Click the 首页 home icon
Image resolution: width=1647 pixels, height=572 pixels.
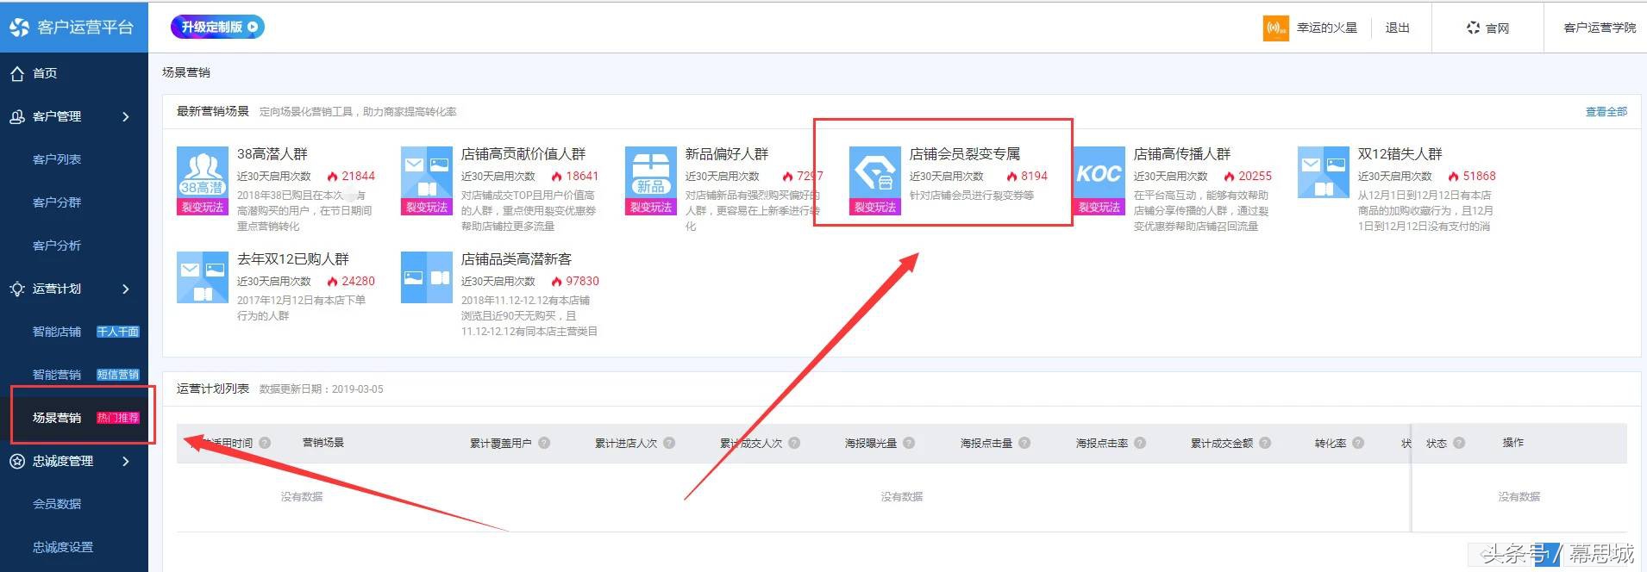(x=17, y=73)
